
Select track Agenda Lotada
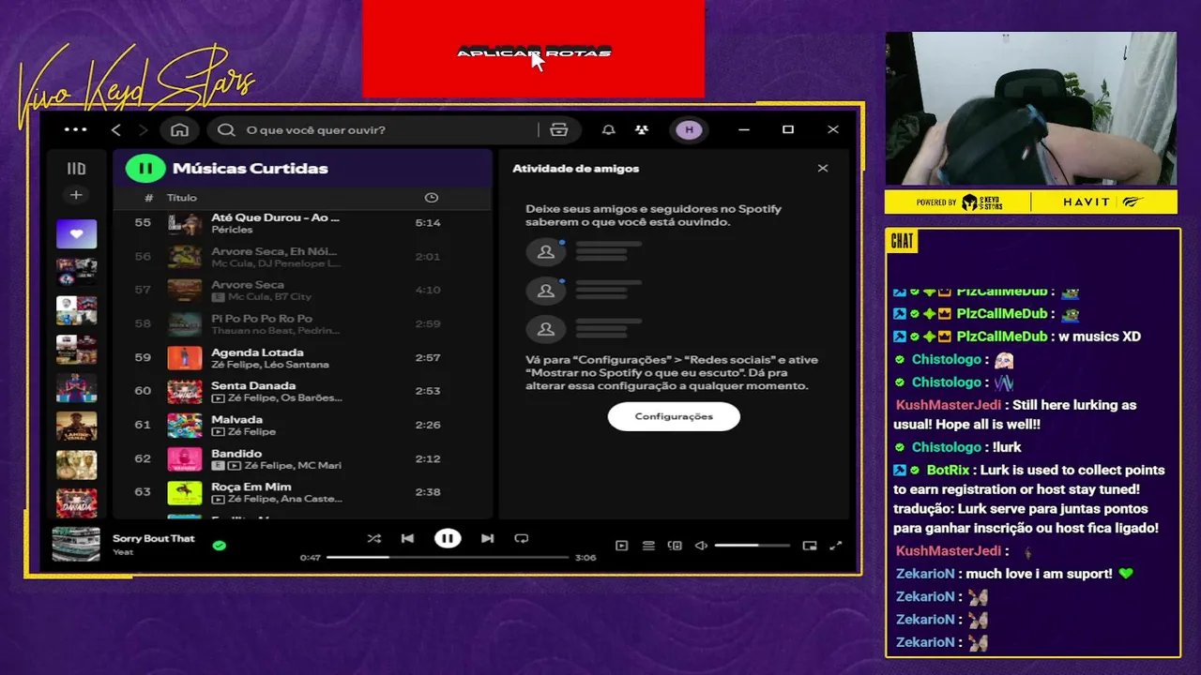click(x=301, y=357)
